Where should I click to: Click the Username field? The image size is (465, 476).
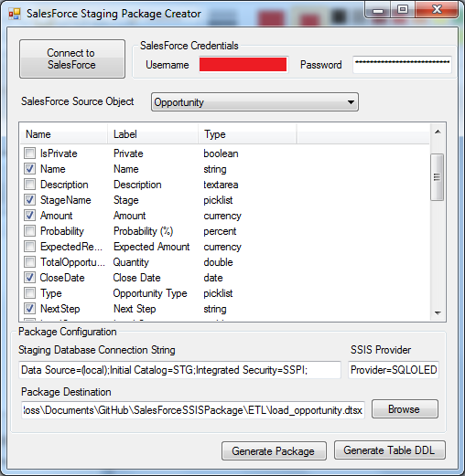(243, 64)
